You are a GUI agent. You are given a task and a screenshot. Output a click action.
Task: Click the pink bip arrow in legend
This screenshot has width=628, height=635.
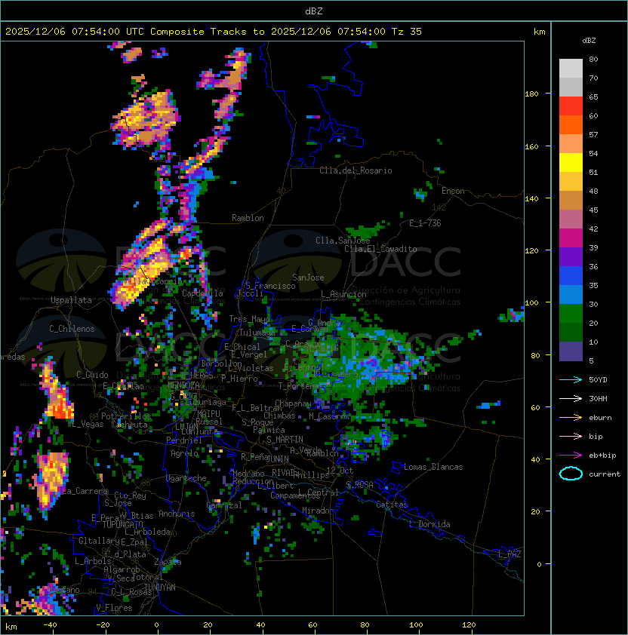[x=571, y=436]
